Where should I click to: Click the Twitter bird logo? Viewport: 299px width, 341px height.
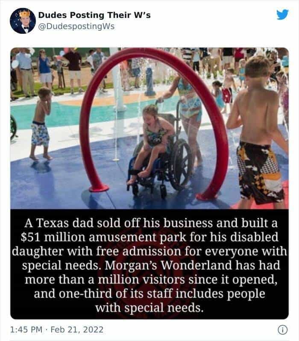[x=282, y=15]
